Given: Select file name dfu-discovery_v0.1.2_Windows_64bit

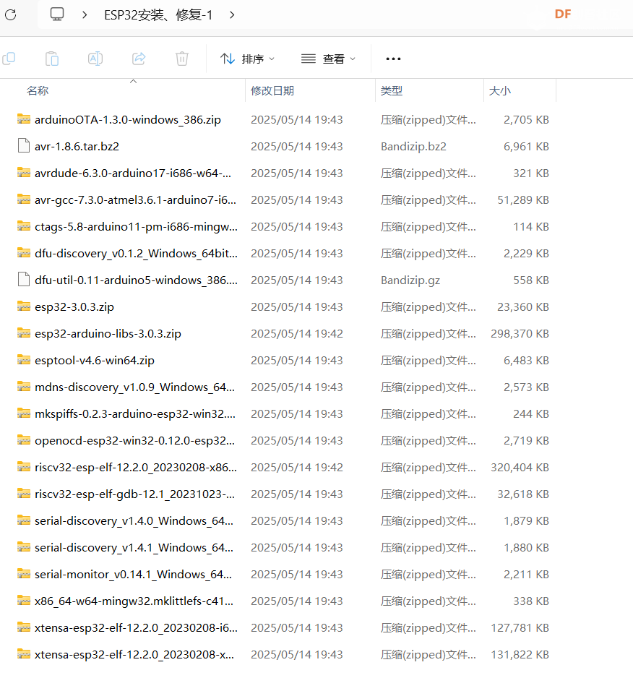Looking at the screenshot, I should (136, 254).
